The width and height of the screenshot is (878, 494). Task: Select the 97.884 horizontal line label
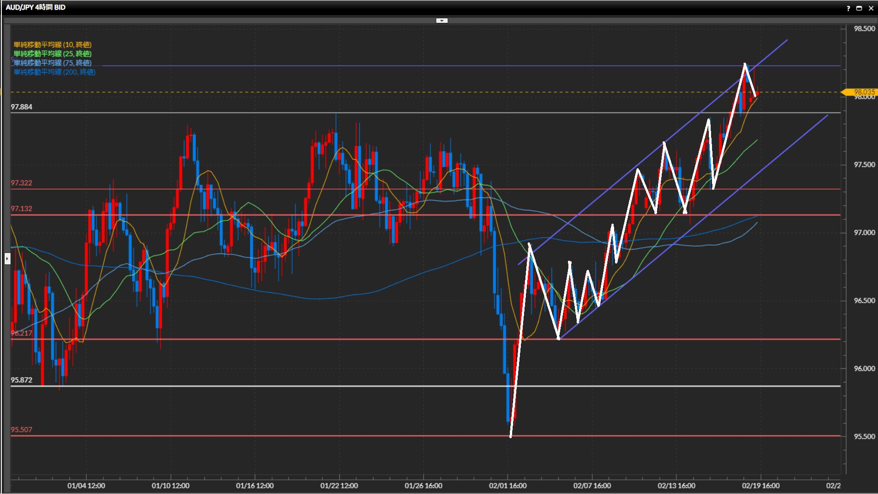21,107
